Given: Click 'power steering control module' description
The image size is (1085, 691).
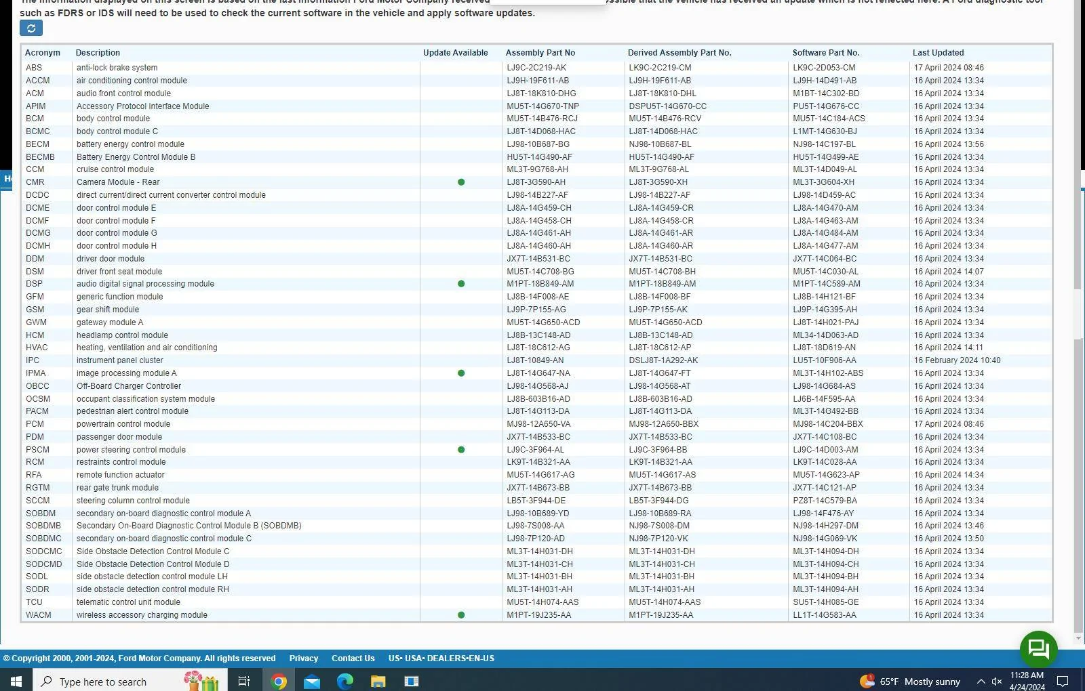Looking at the screenshot, I should (131, 450).
